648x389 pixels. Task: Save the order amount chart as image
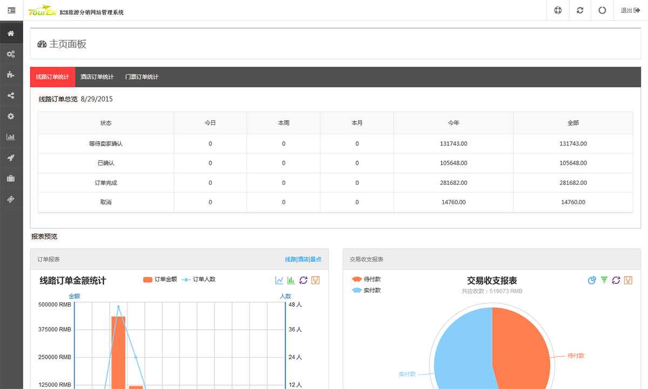point(316,280)
